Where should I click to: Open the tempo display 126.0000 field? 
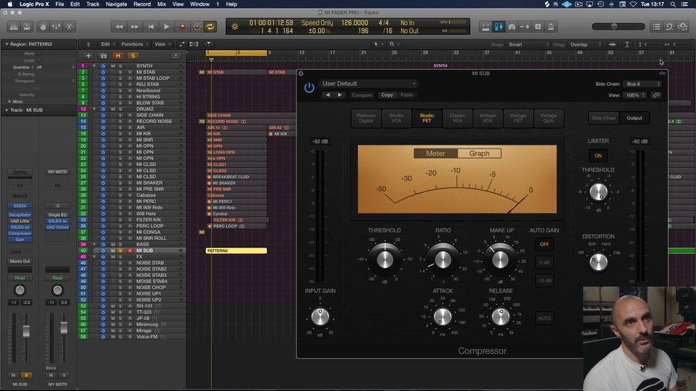pos(355,22)
